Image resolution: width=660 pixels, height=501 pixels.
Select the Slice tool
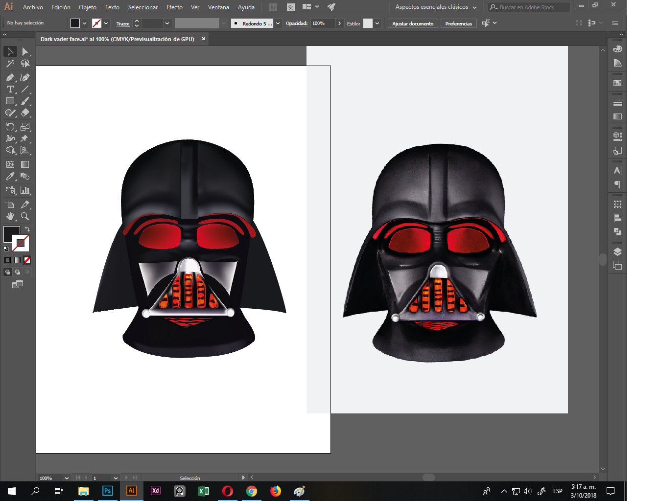coord(25,205)
